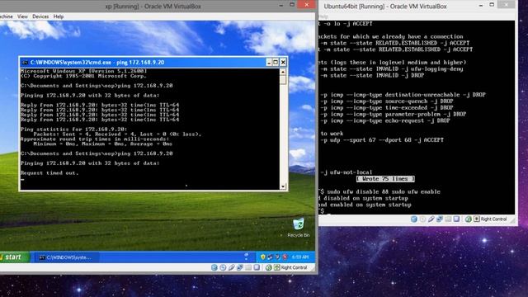Screen dimensions: 528x297
Task: Click the 'INVALID -j ufw-logging-deny' line
Action: 392,69
